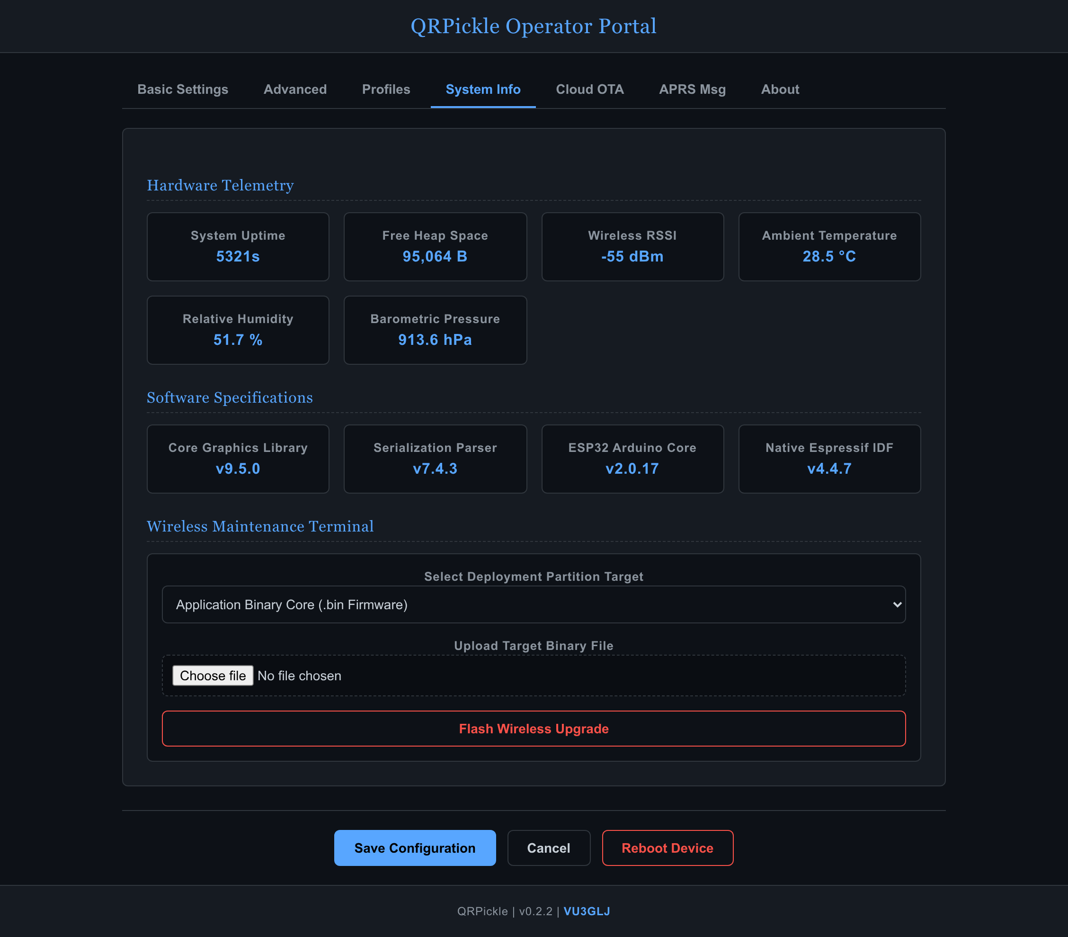Go to the Profiles tab

coord(386,90)
